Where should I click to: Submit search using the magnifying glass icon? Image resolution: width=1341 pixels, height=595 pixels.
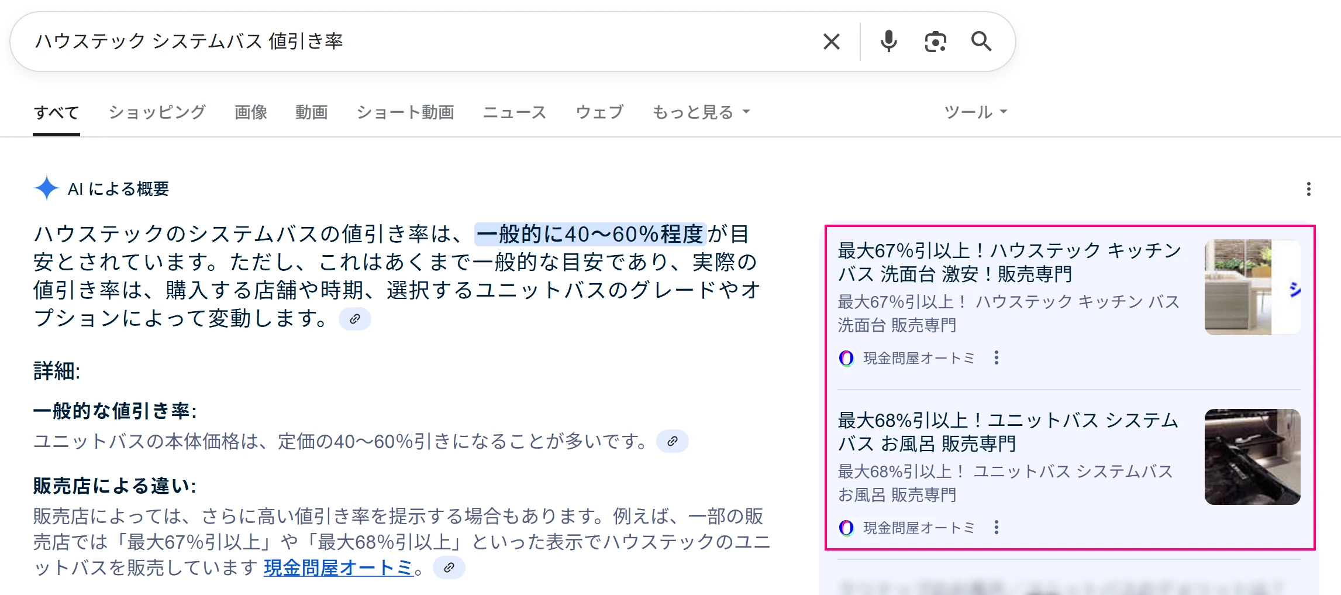981,42
